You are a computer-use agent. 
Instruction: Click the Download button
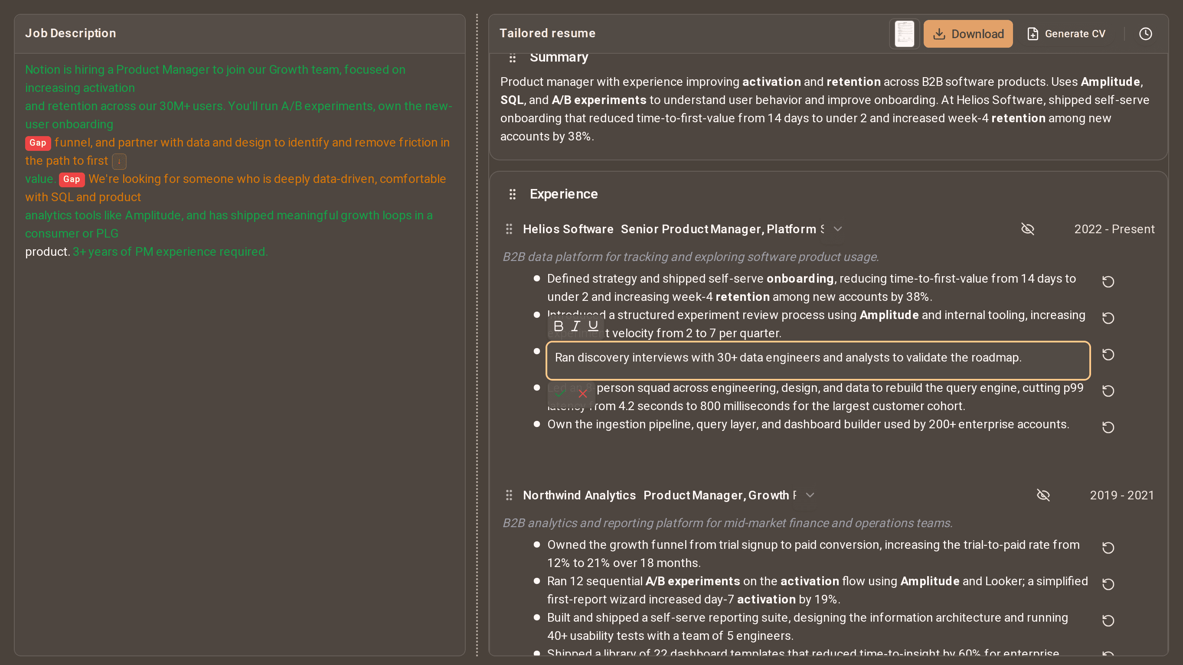(x=967, y=33)
